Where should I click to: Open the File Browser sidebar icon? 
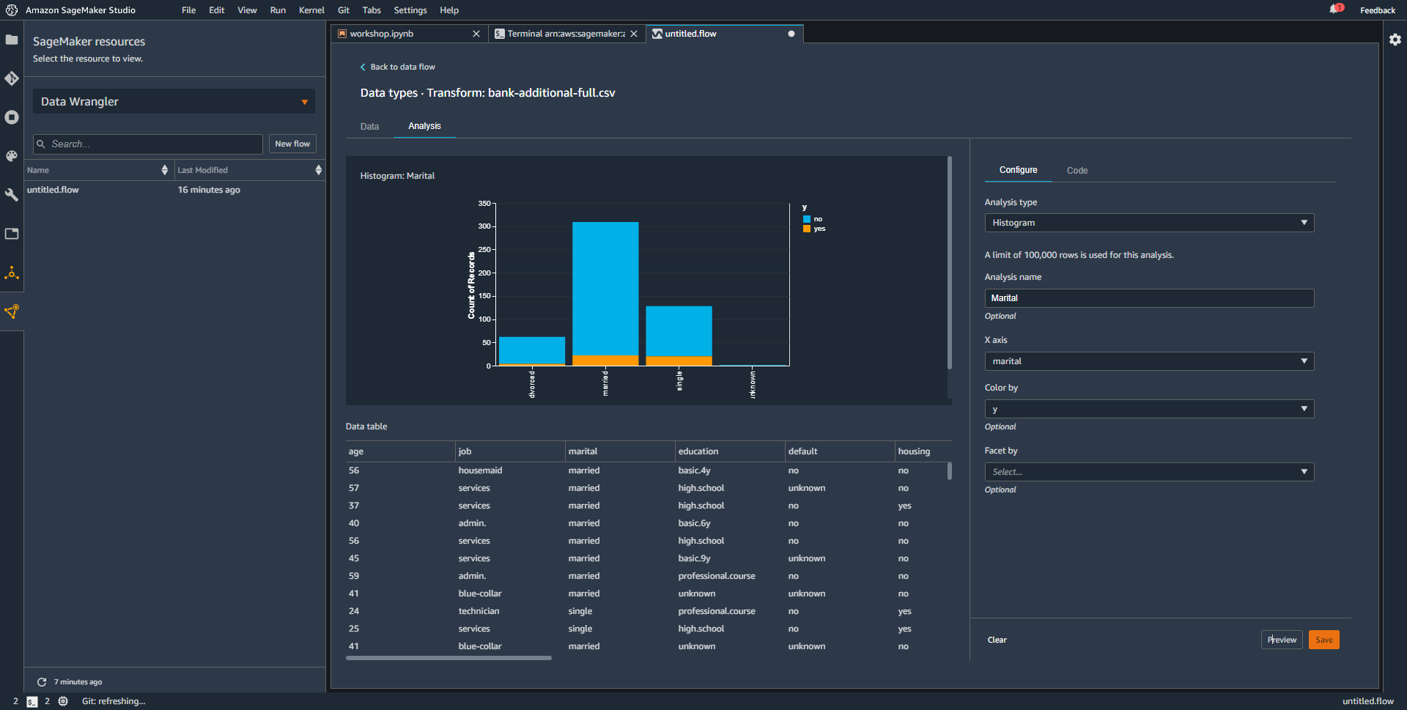coord(12,40)
